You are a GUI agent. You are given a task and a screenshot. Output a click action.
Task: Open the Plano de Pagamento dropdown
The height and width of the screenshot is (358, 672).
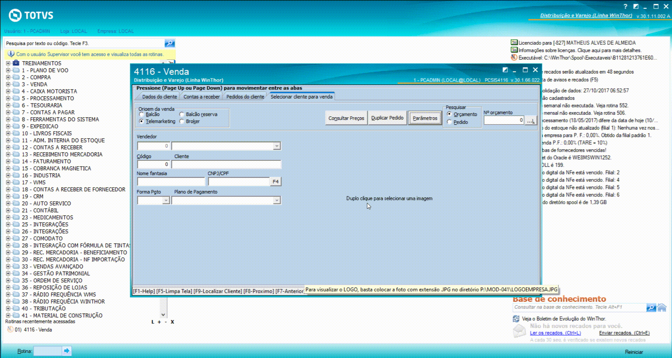[x=277, y=200]
